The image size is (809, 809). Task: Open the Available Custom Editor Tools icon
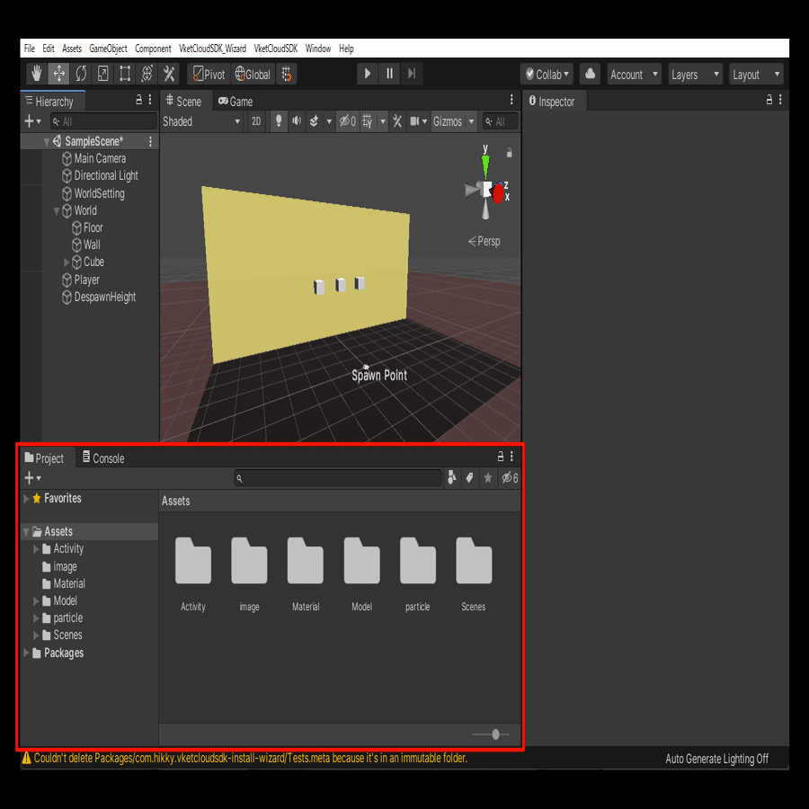(x=168, y=73)
